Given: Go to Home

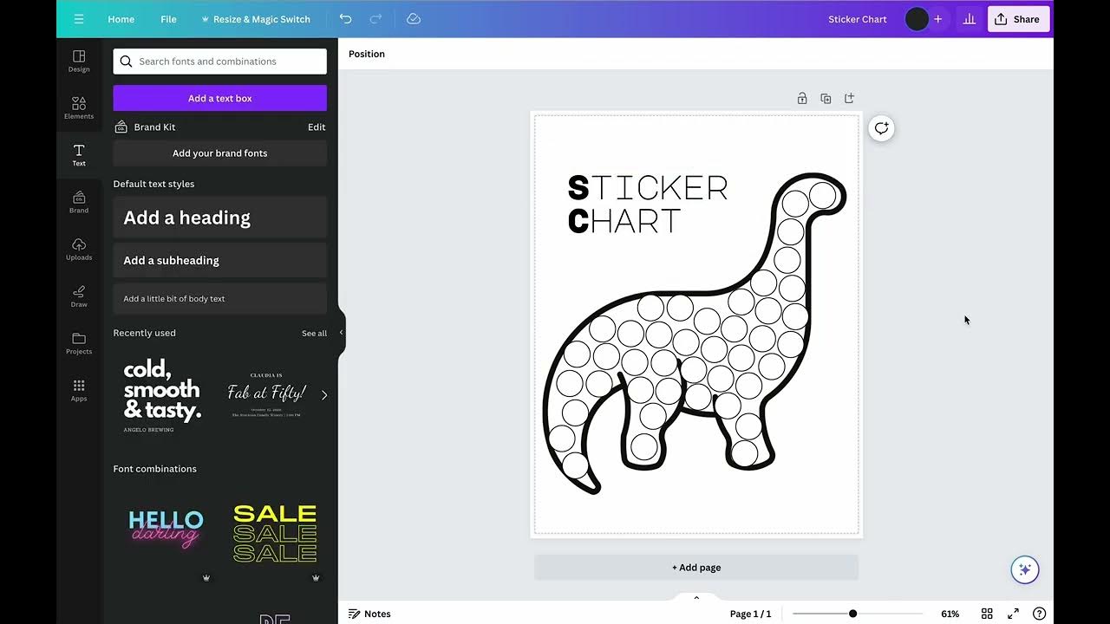Looking at the screenshot, I should click(121, 19).
